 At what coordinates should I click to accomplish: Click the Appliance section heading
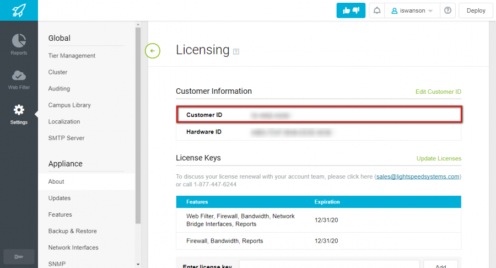point(65,164)
